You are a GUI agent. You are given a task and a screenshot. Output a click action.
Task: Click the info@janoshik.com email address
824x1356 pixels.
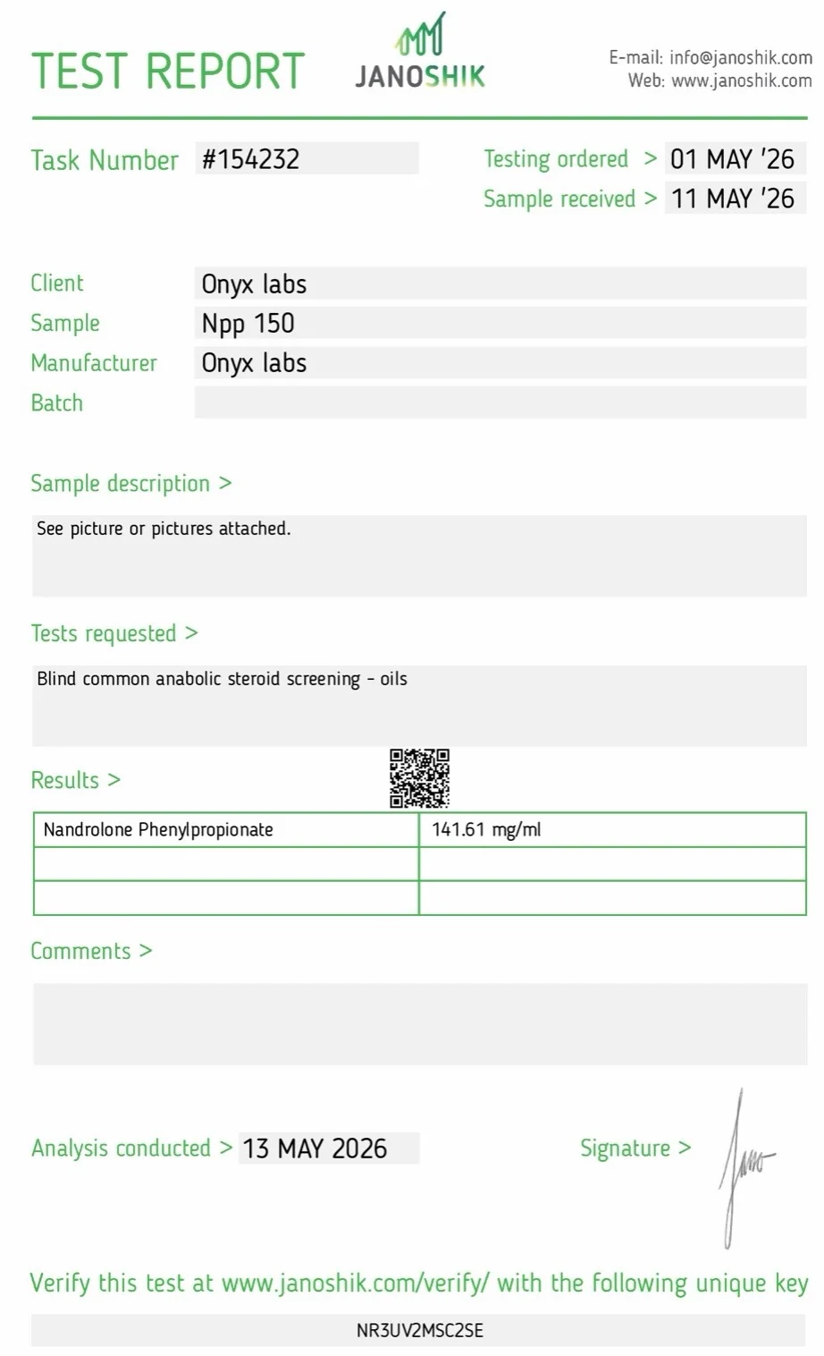click(x=741, y=57)
